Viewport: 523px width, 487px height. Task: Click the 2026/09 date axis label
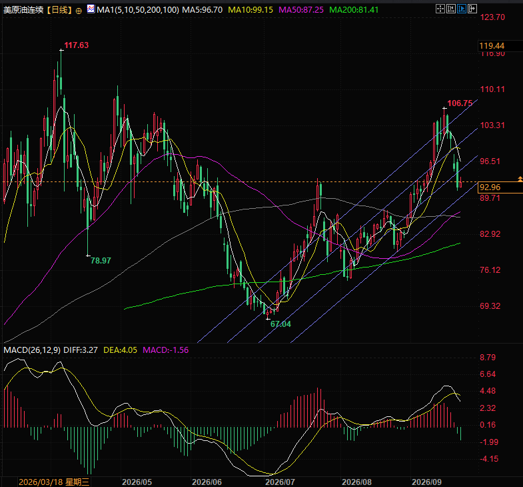(x=426, y=482)
